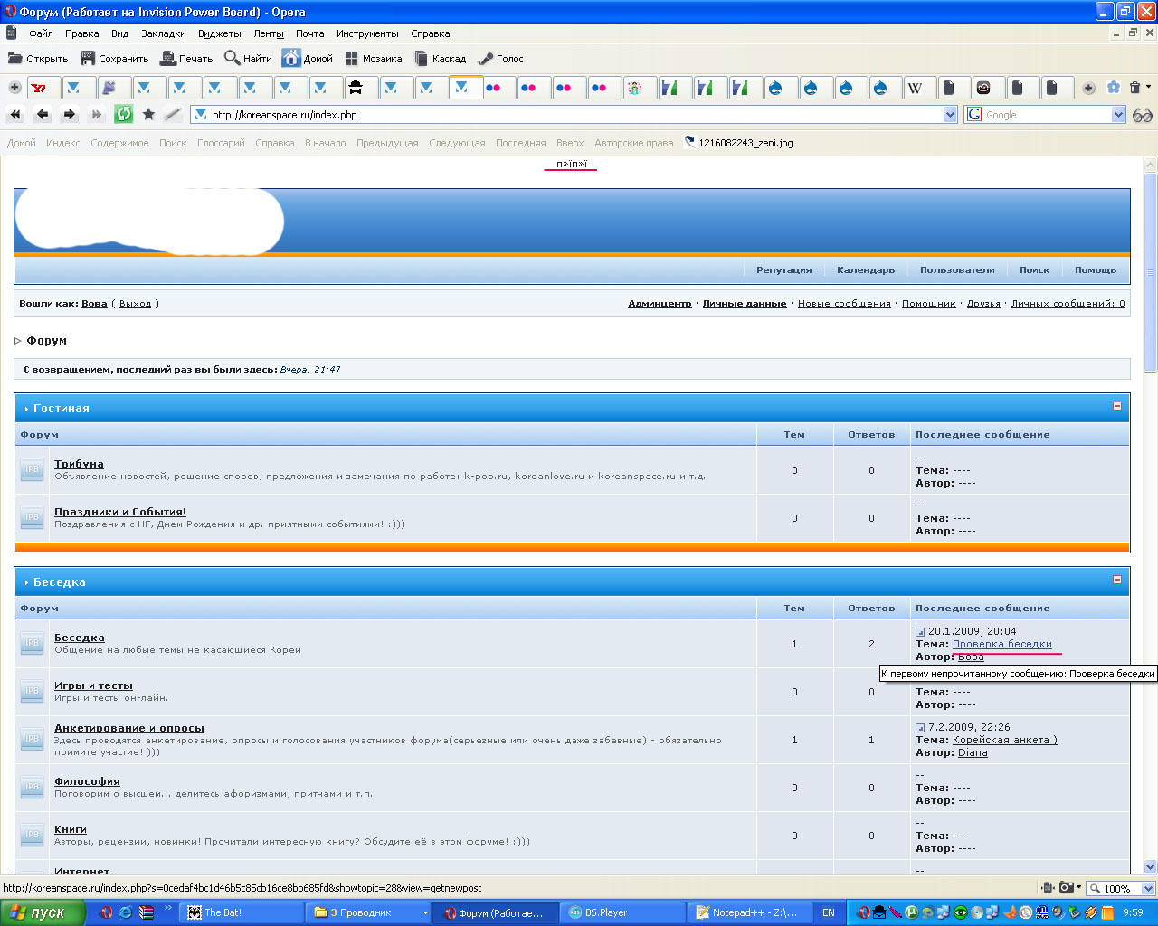Image resolution: width=1158 pixels, height=926 pixels.
Task: Click the Print (Печать) icon
Action: click(x=168, y=59)
